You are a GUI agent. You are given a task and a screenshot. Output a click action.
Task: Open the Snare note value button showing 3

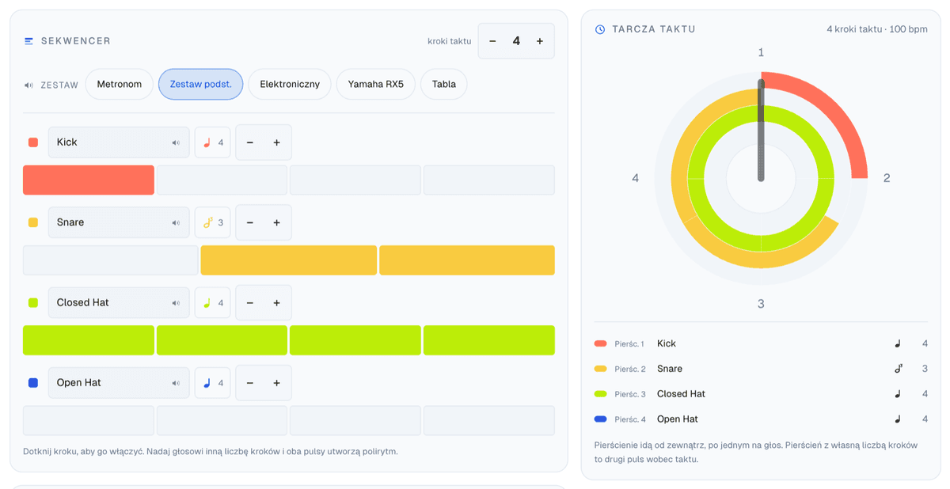click(x=212, y=222)
